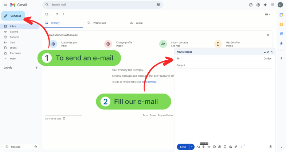Select Get Gmail for mobile

(x=227, y=44)
